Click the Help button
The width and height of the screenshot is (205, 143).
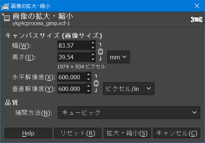coord(28,133)
